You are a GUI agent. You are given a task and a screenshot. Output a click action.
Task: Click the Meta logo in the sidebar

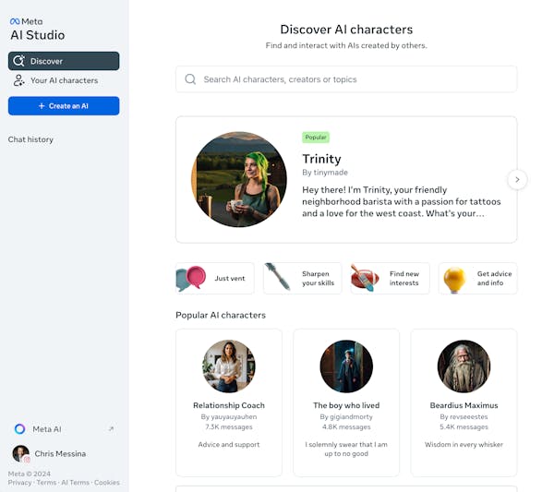pos(27,21)
